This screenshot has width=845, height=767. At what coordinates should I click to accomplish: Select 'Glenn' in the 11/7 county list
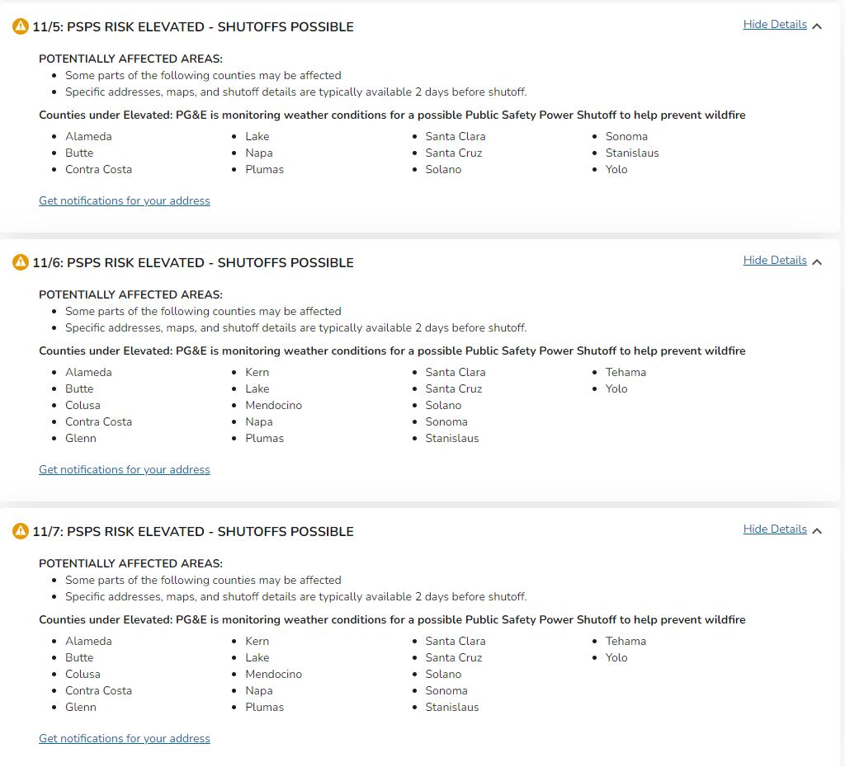[x=80, y=707]
